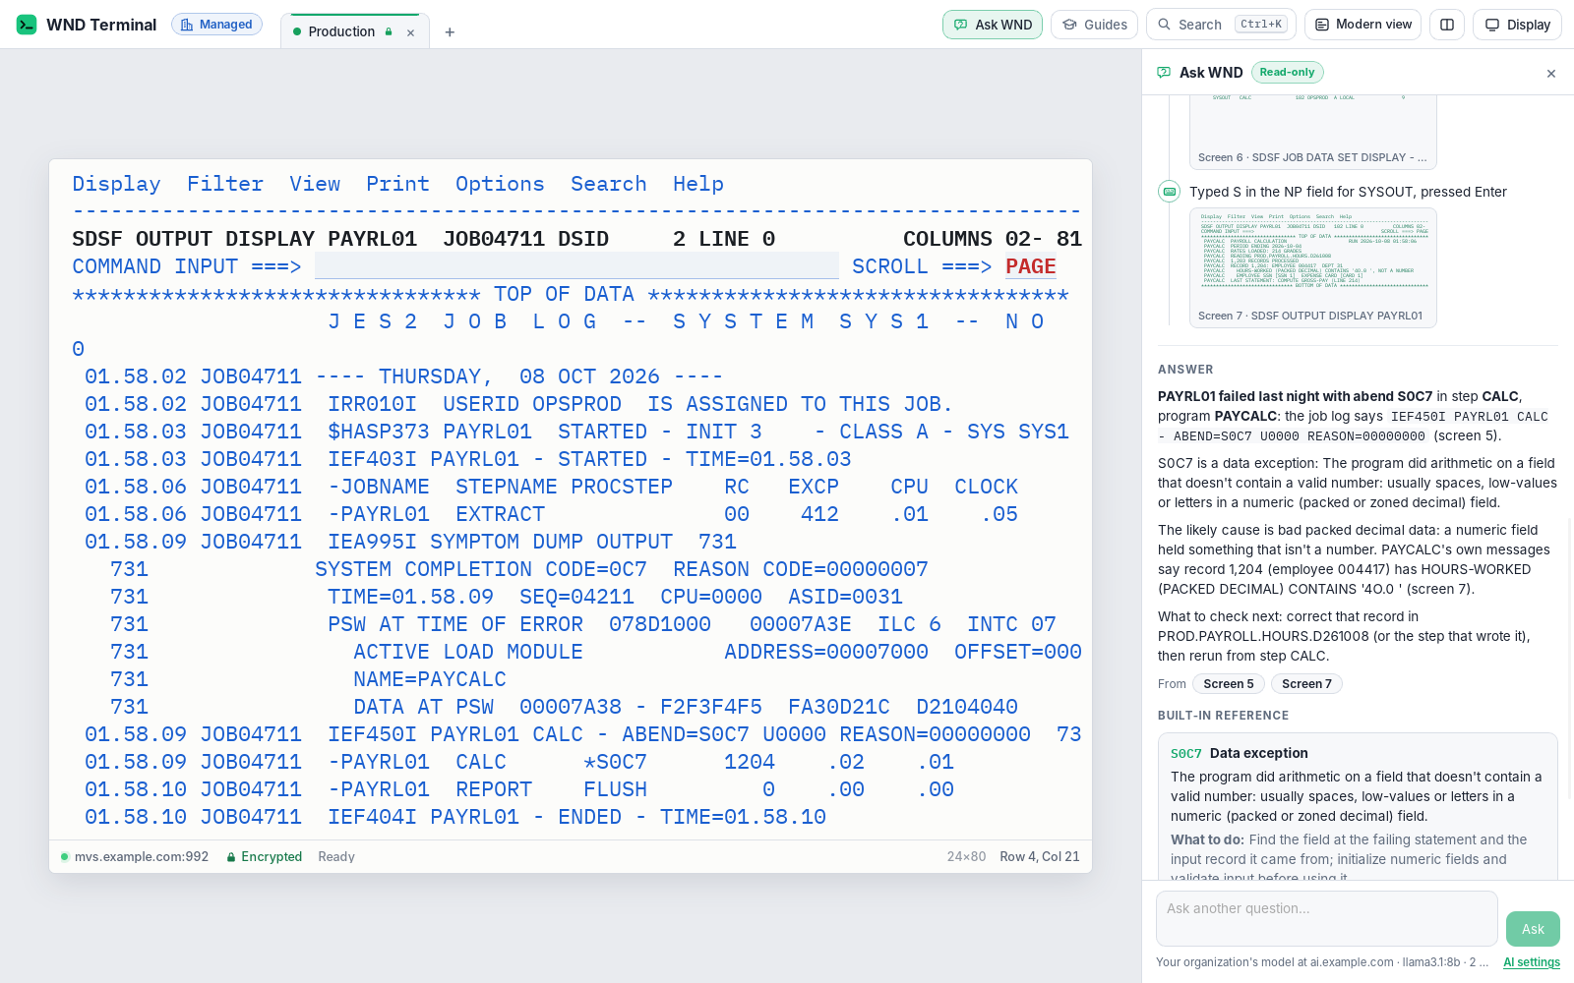Click the Ask submit button
This screenshot has height=983, width=1574.
tap(1533, 929)
